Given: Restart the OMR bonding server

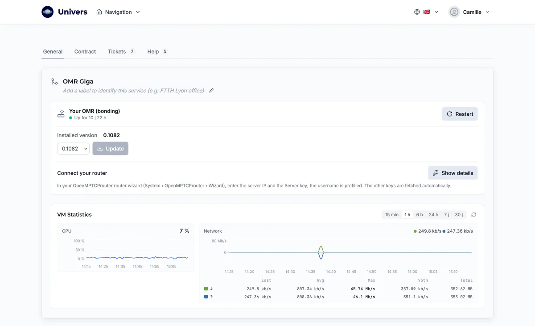Looking at the screenshot, I should 460,114.
